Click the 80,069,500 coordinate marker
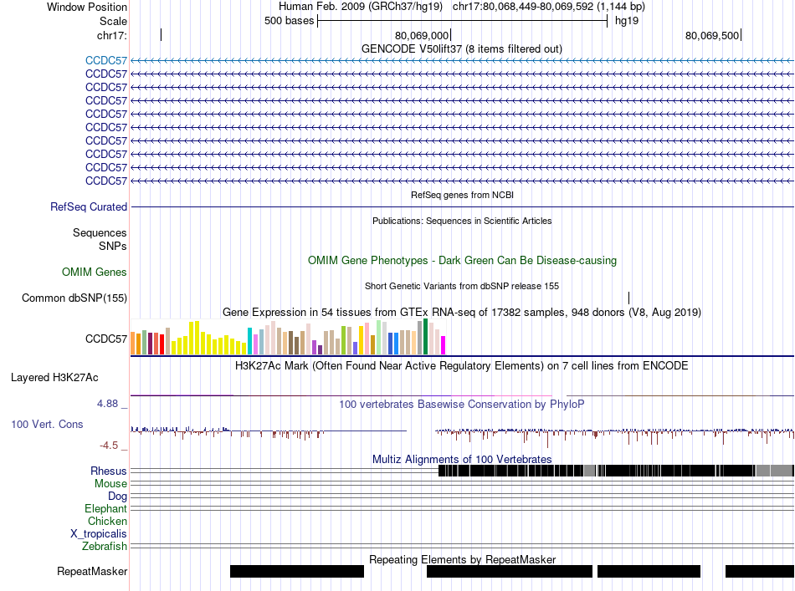 [712, 35]
